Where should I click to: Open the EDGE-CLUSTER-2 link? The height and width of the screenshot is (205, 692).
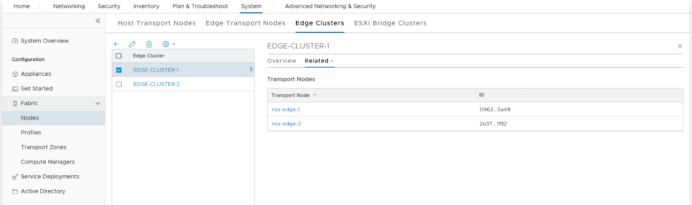pos(156,84)
